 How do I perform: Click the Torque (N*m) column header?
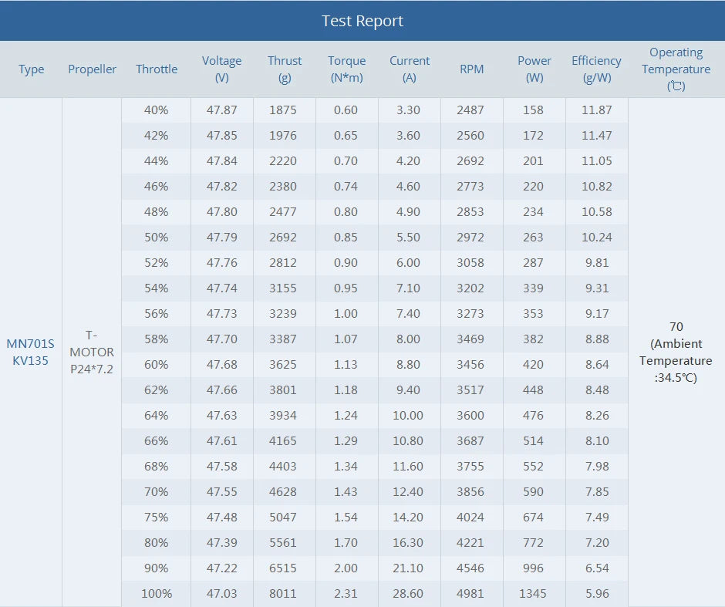346,69
